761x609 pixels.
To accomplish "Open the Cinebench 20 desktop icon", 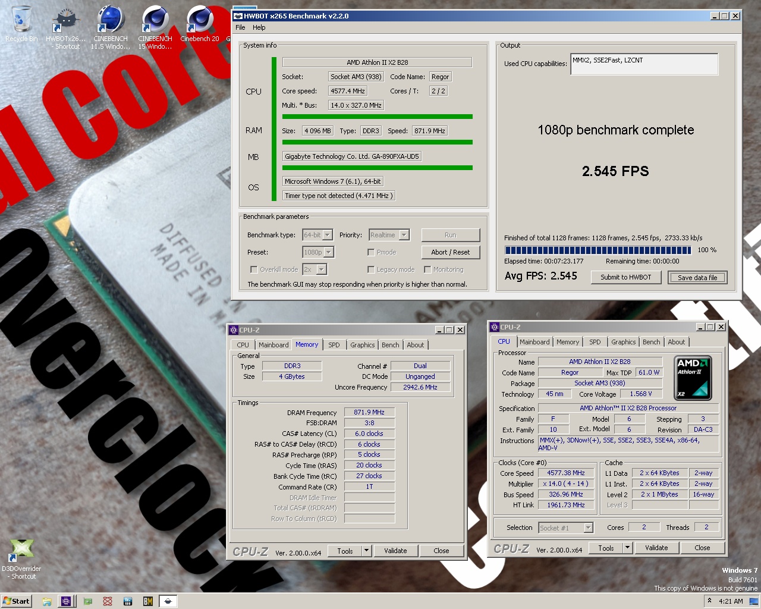I will point(200,24).
